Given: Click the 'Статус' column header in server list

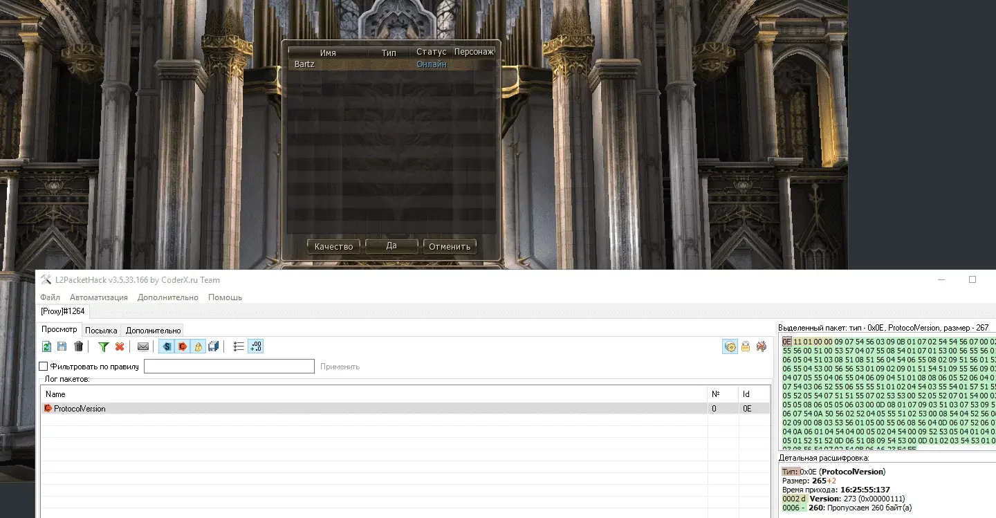Looking at the screenshot, I should pyautogui.click(x=432, y=53).
